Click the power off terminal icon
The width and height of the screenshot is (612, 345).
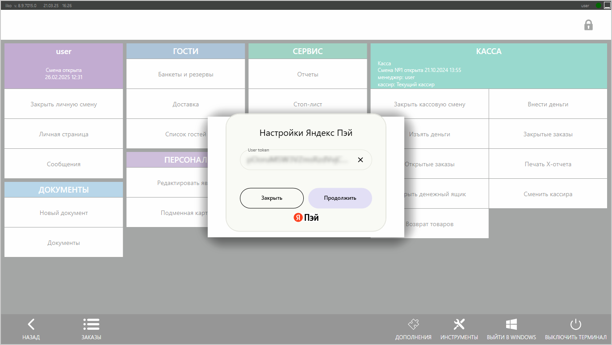[575, 324]
